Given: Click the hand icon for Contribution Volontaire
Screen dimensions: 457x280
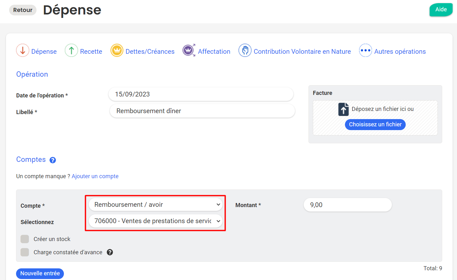Looking at the screenshot, I should pos(245,51).
